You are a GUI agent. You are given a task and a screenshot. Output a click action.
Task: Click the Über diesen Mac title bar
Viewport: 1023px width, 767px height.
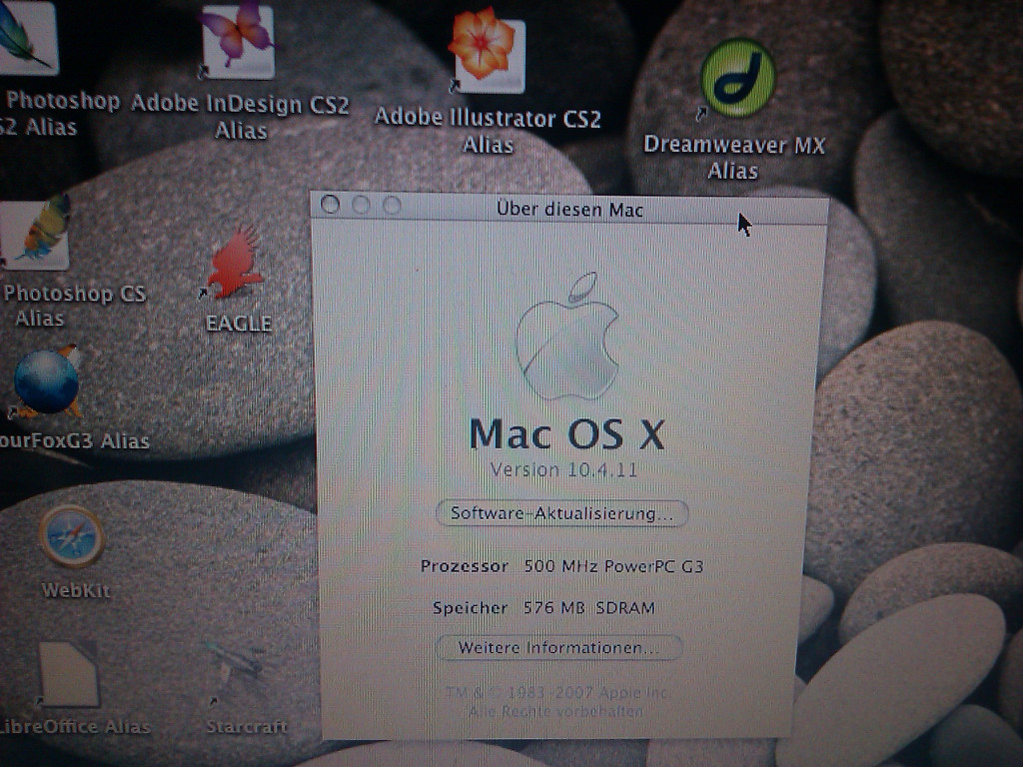tap(568, 209)
